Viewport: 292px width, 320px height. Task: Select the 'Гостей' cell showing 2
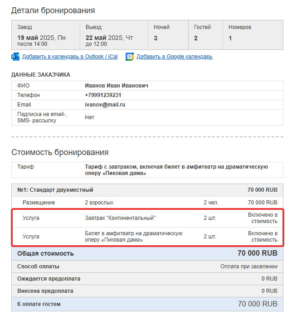tap(205, 35)
